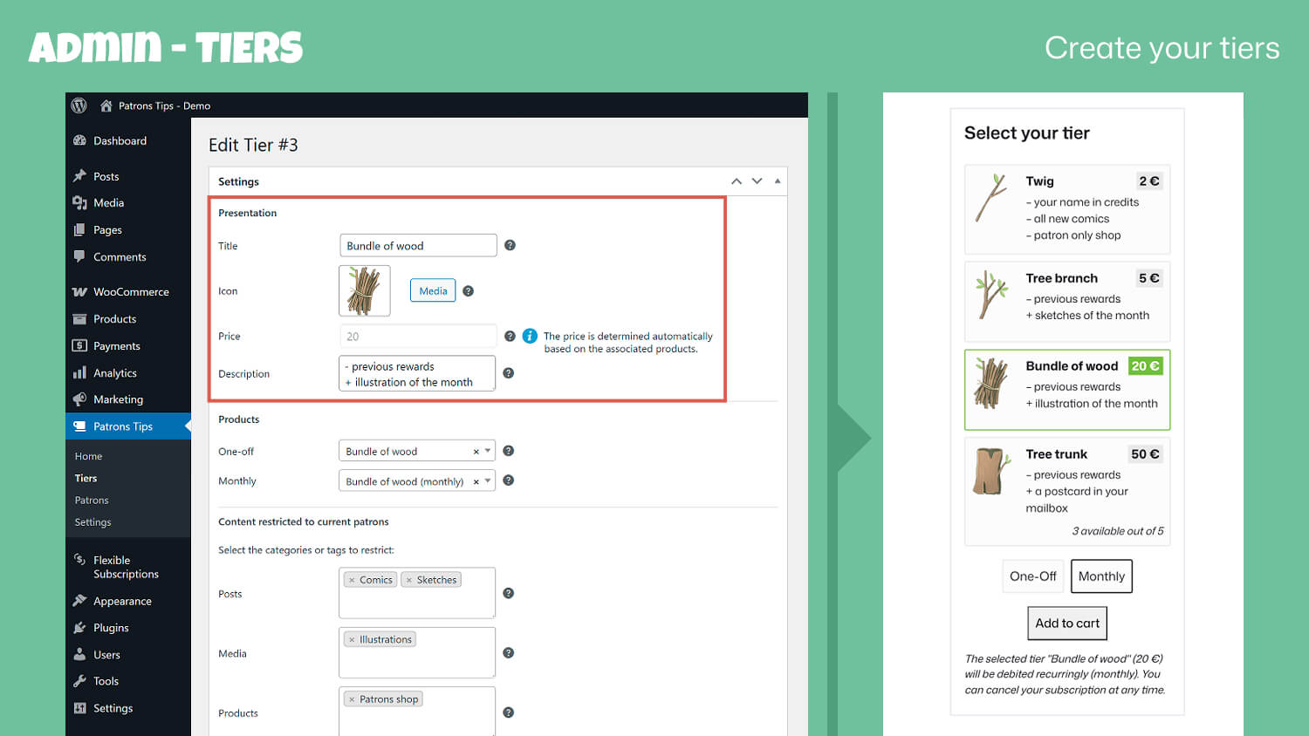
Task: Remove the Illustrations tag
Action: coord(352,639)
